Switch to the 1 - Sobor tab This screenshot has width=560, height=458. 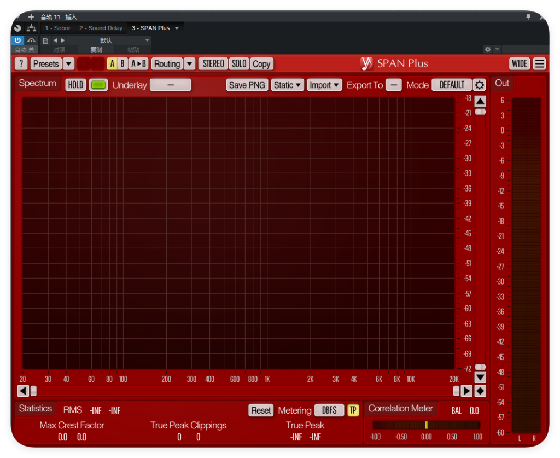pos(57,28)
